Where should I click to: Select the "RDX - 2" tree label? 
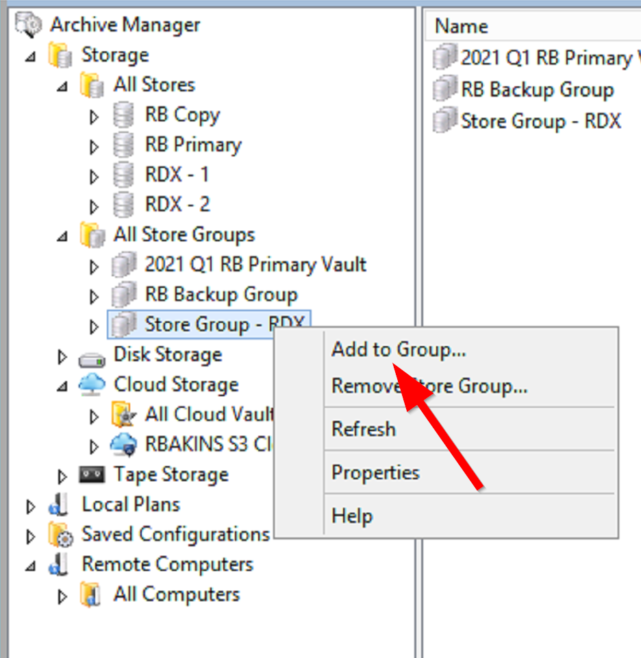[x=177, y=205]
